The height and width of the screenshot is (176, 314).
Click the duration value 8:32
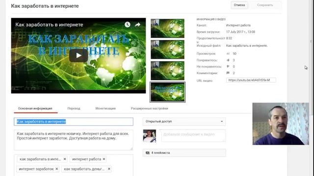click(x=229, y=38)
